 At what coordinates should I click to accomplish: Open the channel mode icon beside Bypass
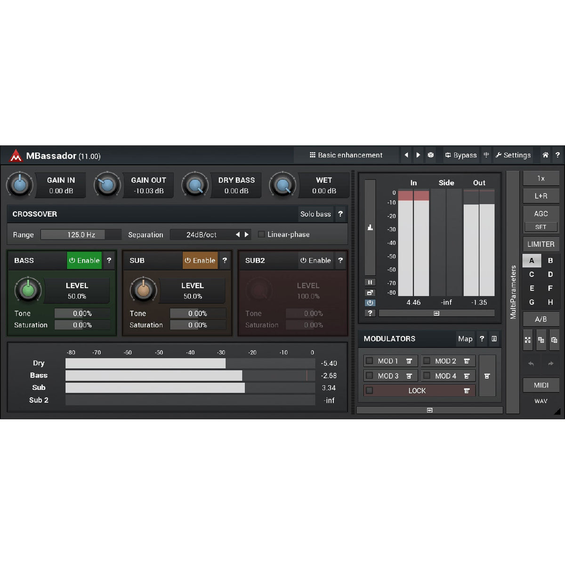click(x=486, y=155)
